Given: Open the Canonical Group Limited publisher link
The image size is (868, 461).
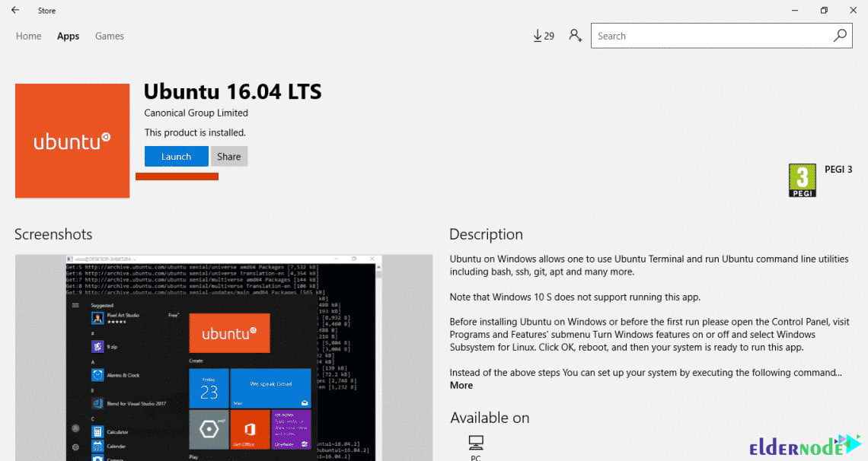Looking at the screenshot, I should pyautogui.click(x=196, y=113).
